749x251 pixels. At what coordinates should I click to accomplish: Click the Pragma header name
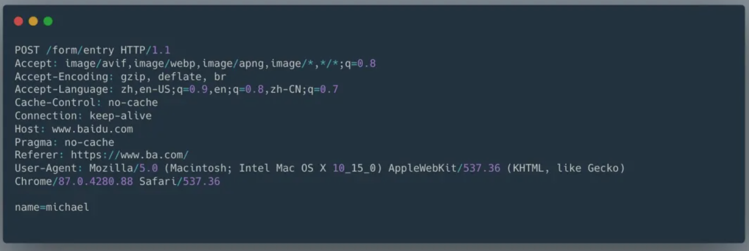click(x=34, y=142)
